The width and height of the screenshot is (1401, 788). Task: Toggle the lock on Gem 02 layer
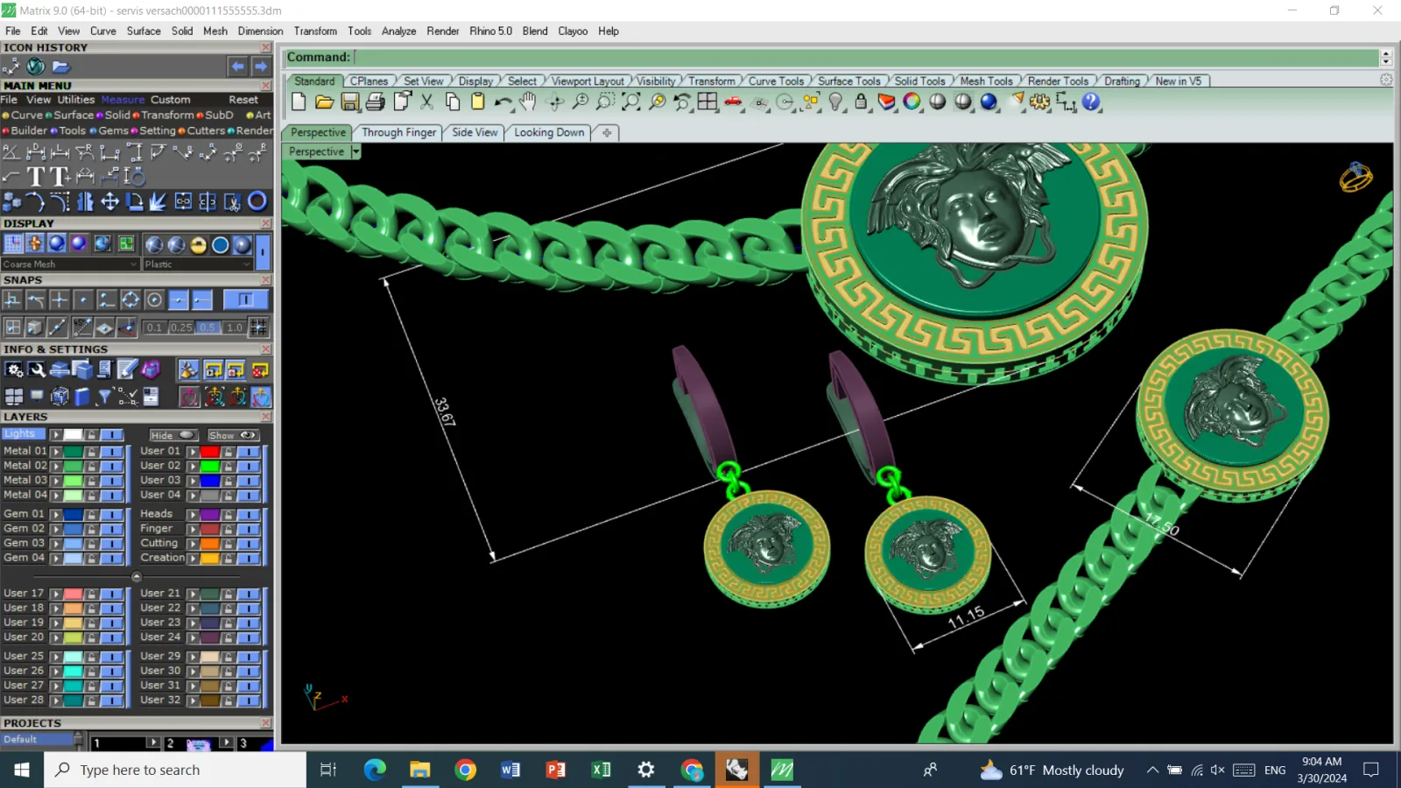(93, 529)
